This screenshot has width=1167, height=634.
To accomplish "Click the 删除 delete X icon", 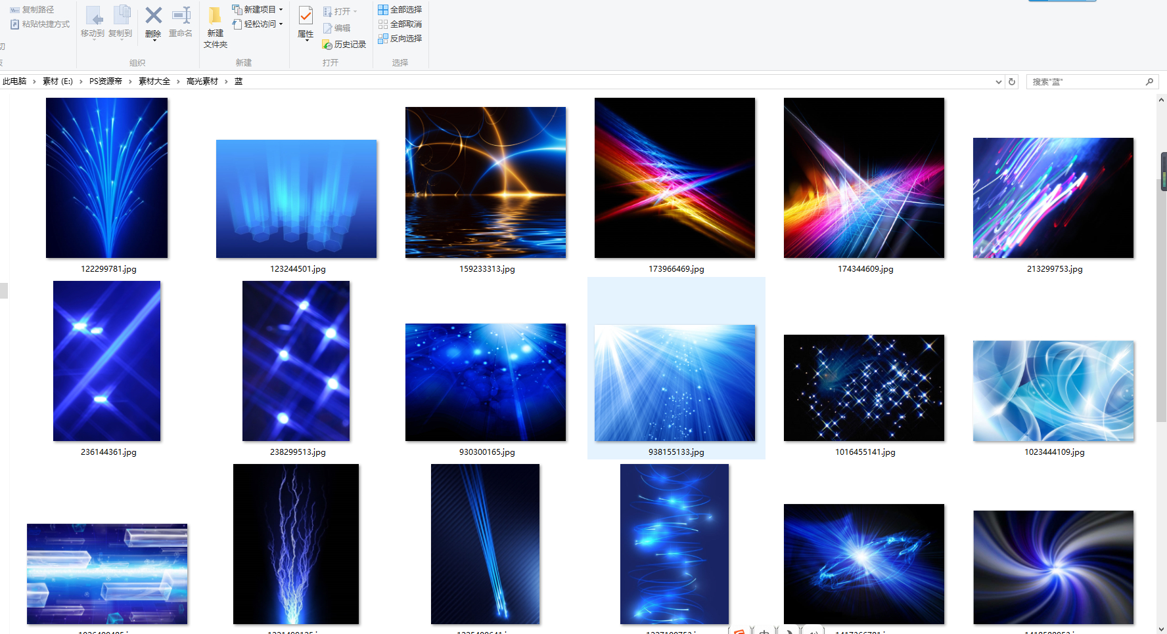I will coord(154,15).
